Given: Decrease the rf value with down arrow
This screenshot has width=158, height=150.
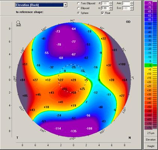Looking at the screenshot, I should pyautogui.click(x=111, y=5).
